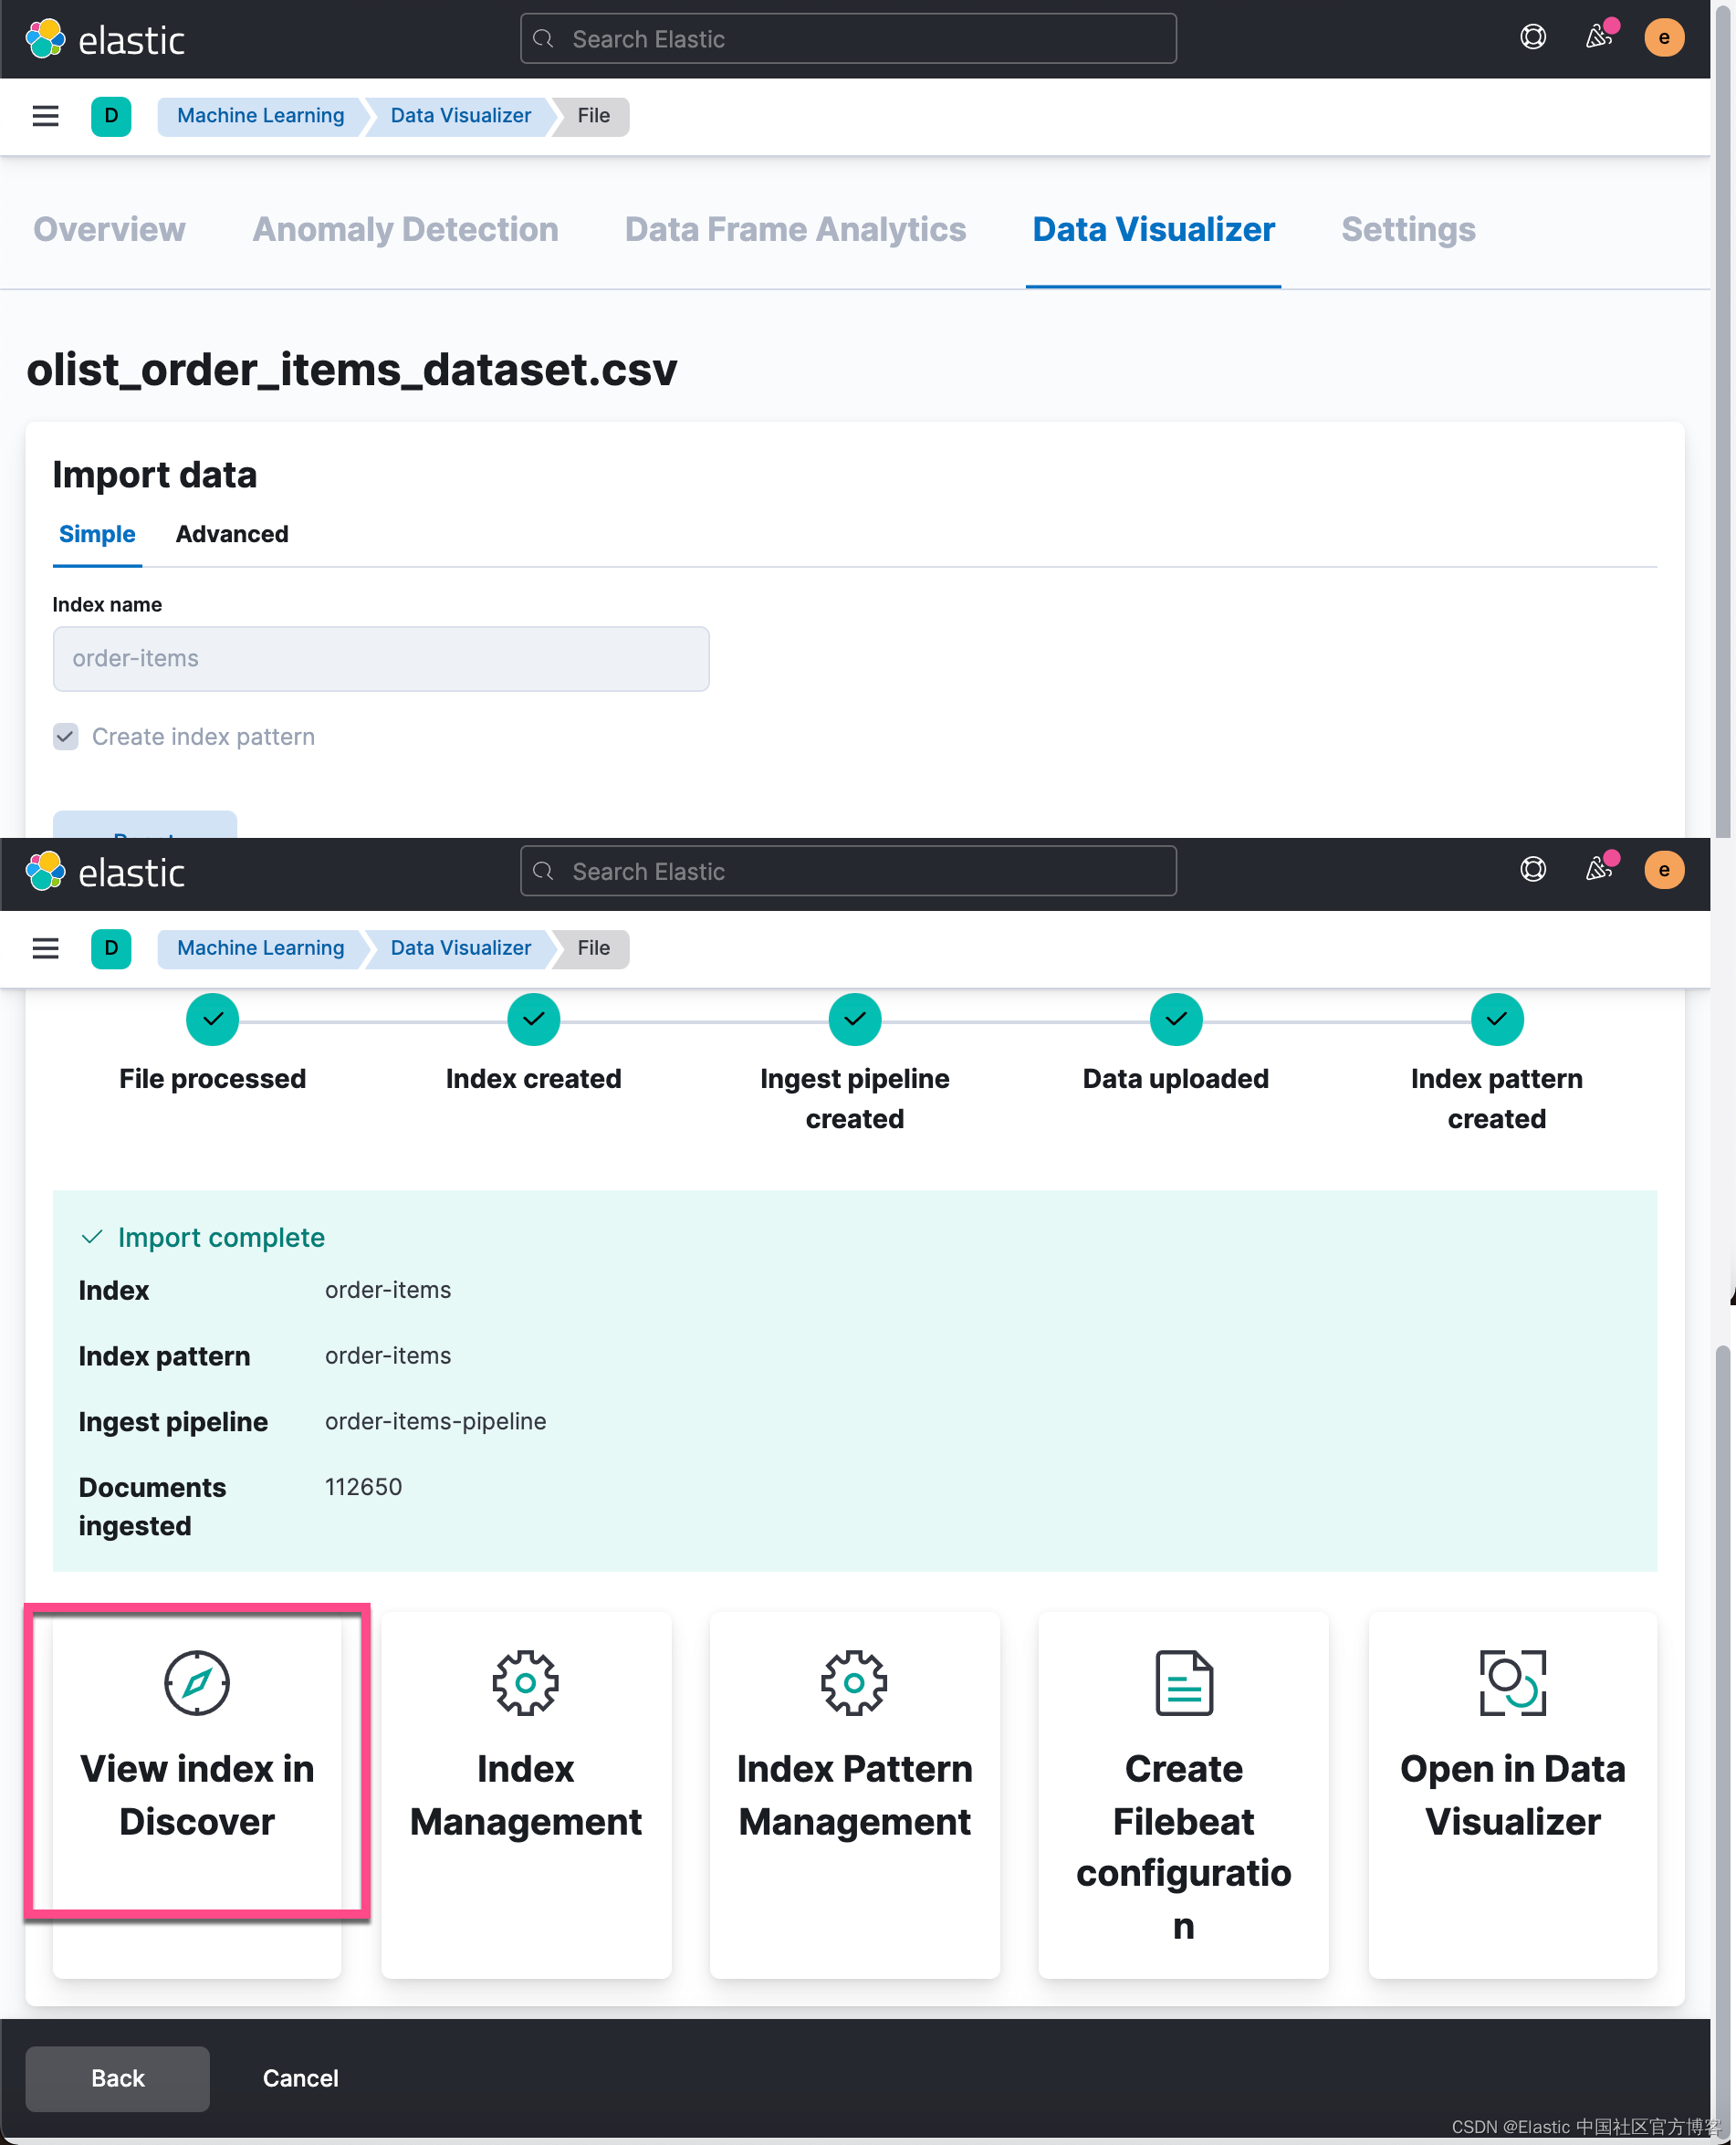Open the user avatar menu
This screenshot has height=2145, width=1736.
[x=1664, y=37]
